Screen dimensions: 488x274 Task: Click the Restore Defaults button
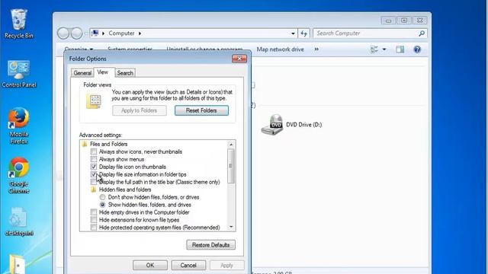(x=210, y=245)
